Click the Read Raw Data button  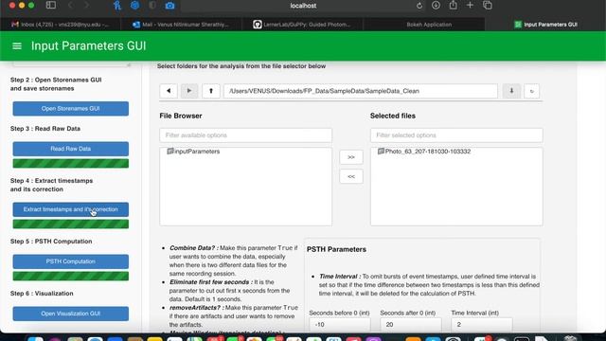tap(71, 149)
